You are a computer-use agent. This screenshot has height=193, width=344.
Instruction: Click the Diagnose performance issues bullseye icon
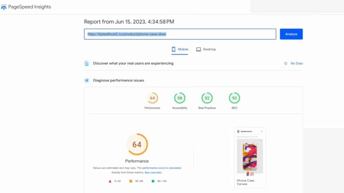point(87,80)
